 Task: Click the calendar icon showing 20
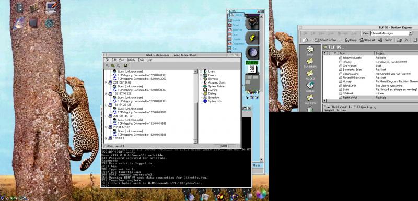tap(251, 69)
